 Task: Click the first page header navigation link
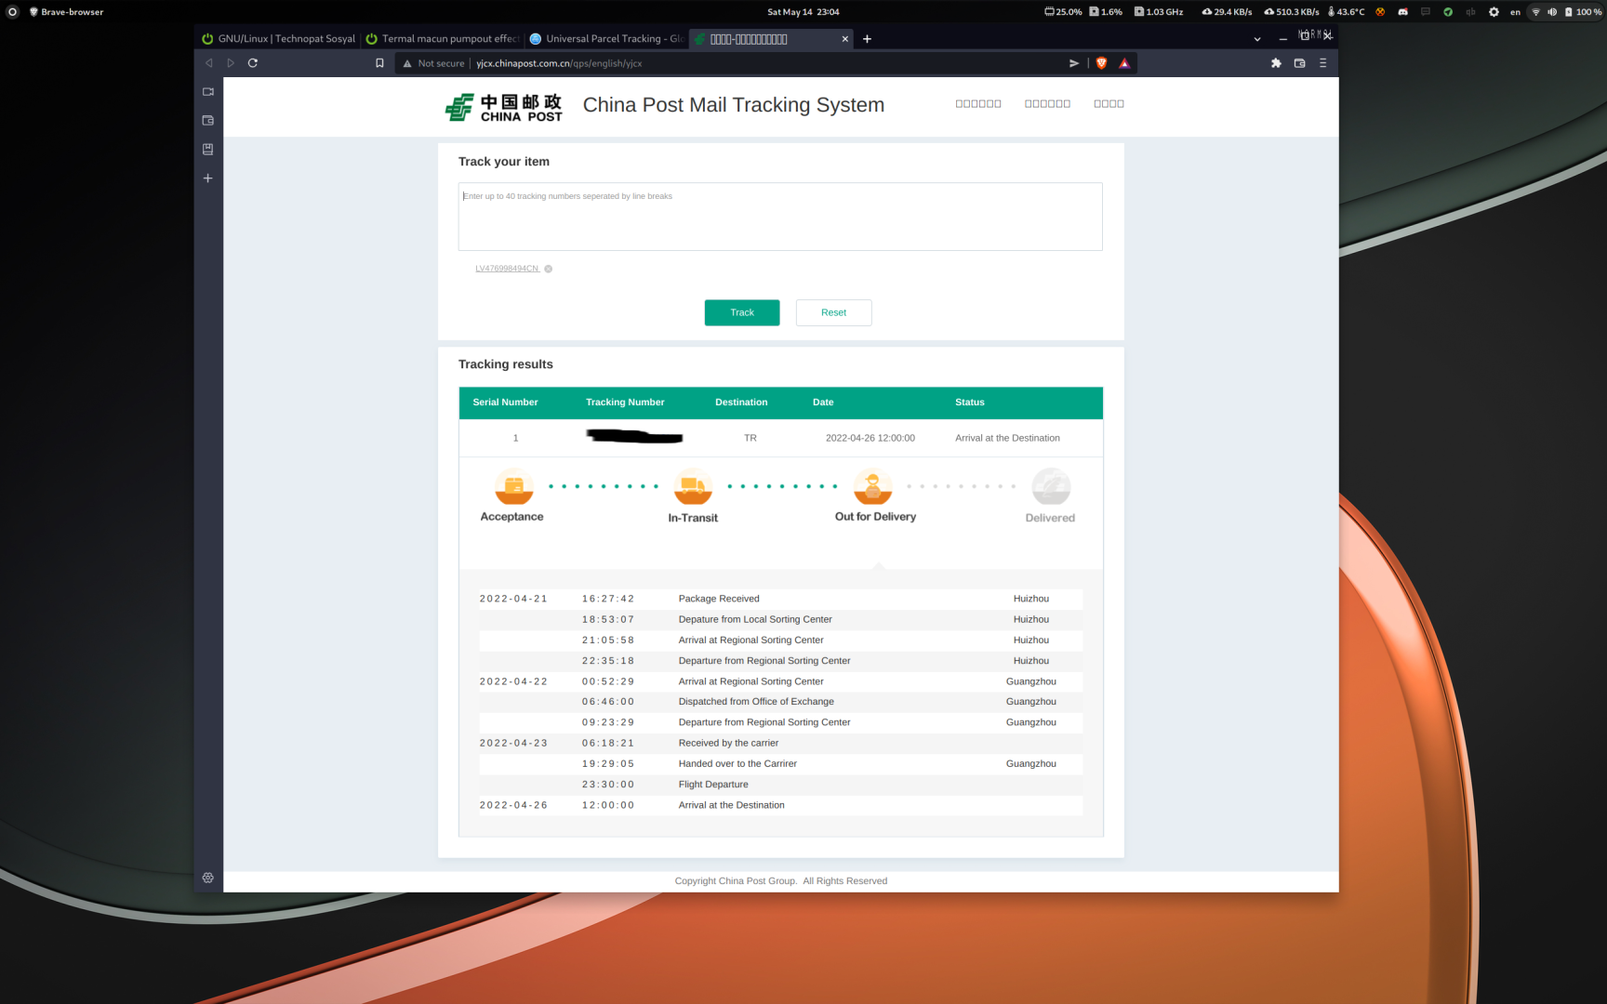[x=978, y=104]
